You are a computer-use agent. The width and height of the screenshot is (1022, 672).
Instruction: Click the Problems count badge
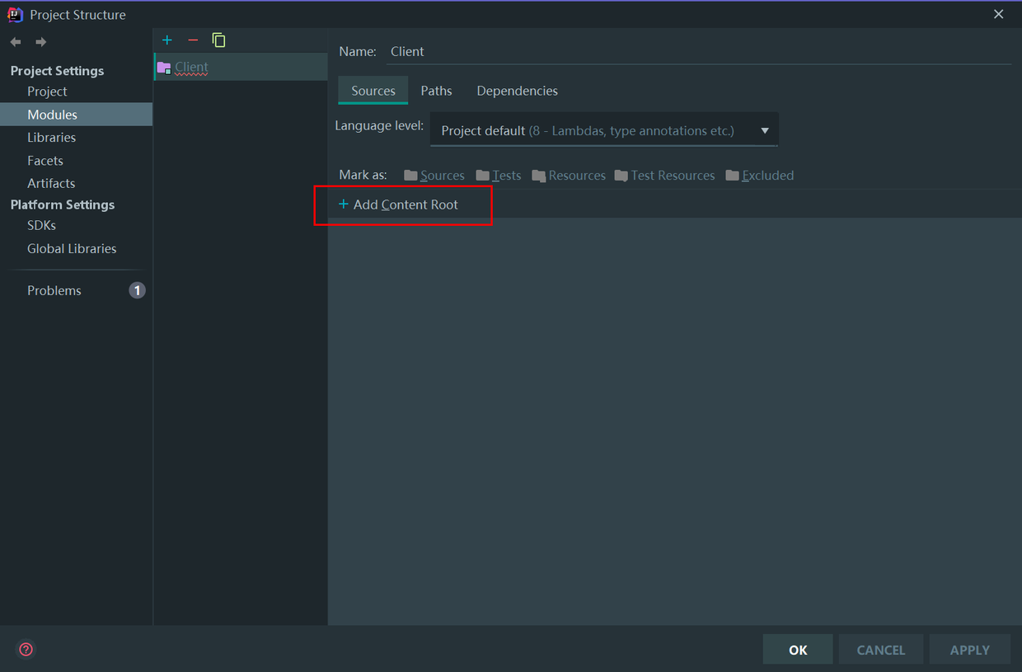pyautogui.click(x=137, y=290)
